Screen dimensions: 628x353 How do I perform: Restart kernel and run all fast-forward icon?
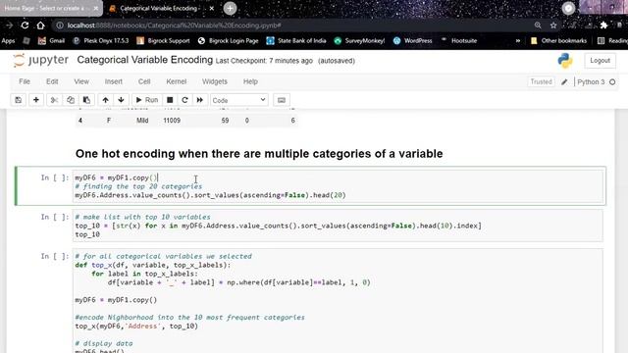pos(200,100)
